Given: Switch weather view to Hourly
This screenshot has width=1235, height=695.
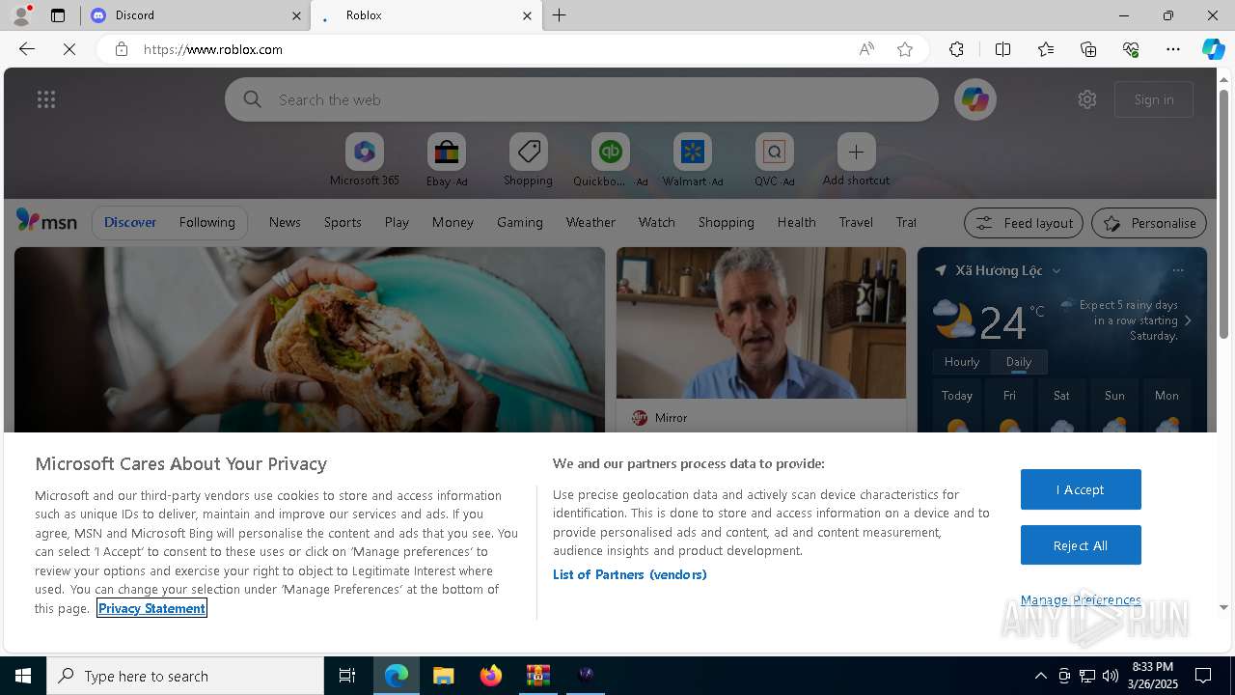Looking at the screenshot, I should tap(962, 362).
